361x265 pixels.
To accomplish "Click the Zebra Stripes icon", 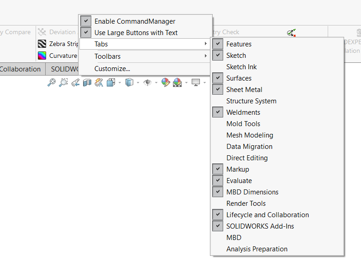I will [x=42, y=44].
